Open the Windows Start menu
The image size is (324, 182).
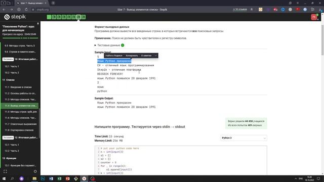4,178
